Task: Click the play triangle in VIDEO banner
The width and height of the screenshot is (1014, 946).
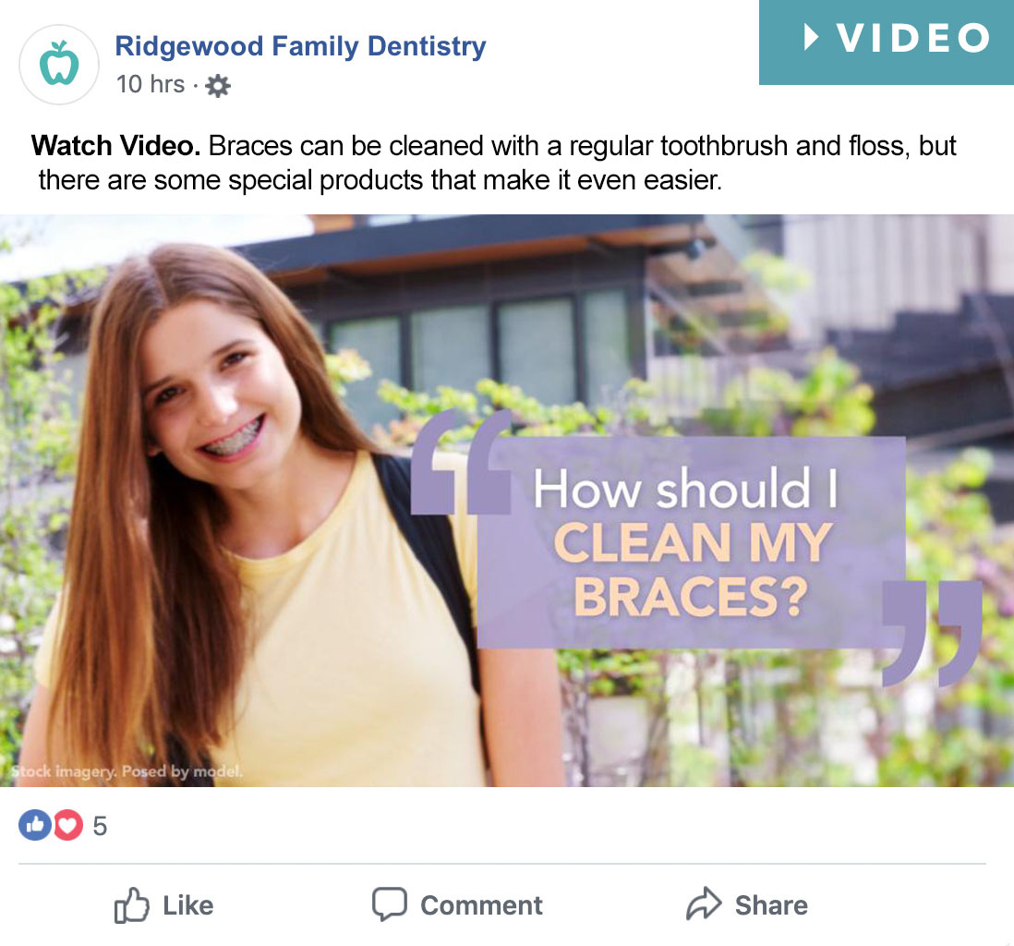Action: coord(811,37)
